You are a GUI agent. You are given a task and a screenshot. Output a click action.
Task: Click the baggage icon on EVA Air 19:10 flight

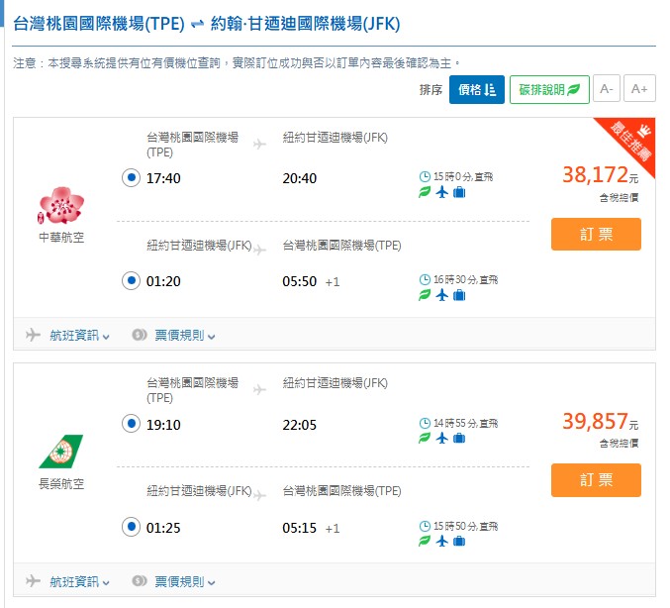[458, 438]
